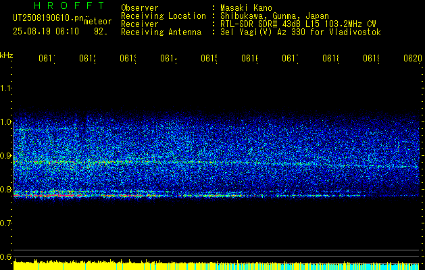This screenshot has width=425, height=270.
Task: Select 'Shibukawa, Gunma, Japan' location text
Action: click(x=274, y=16)
